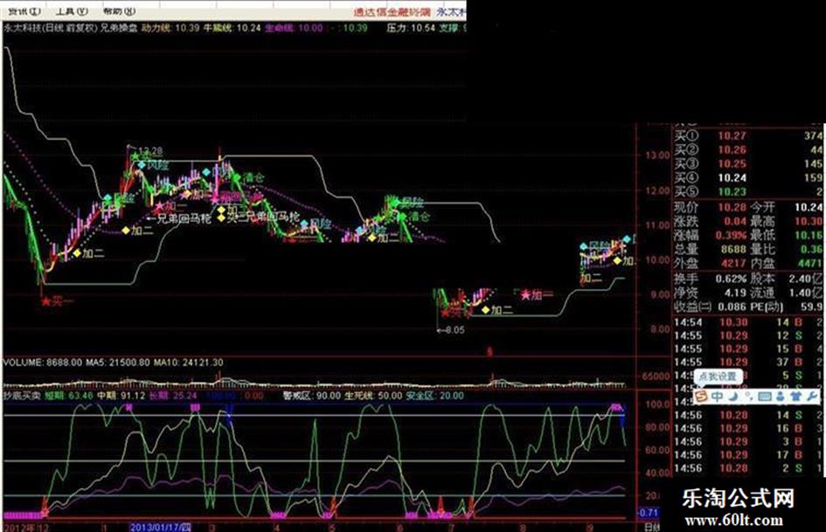Click the 涨幅 0.39% value
This screenshot has width=826, height=532.
click(732, 235)
